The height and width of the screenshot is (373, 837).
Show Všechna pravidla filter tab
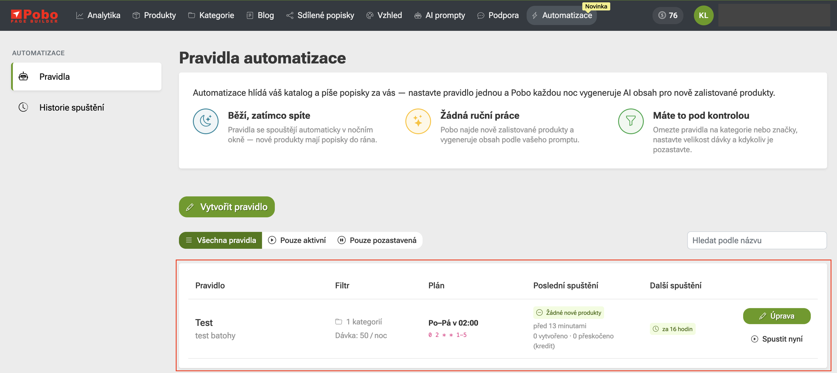pyautogui.click(x=220, y=240)
